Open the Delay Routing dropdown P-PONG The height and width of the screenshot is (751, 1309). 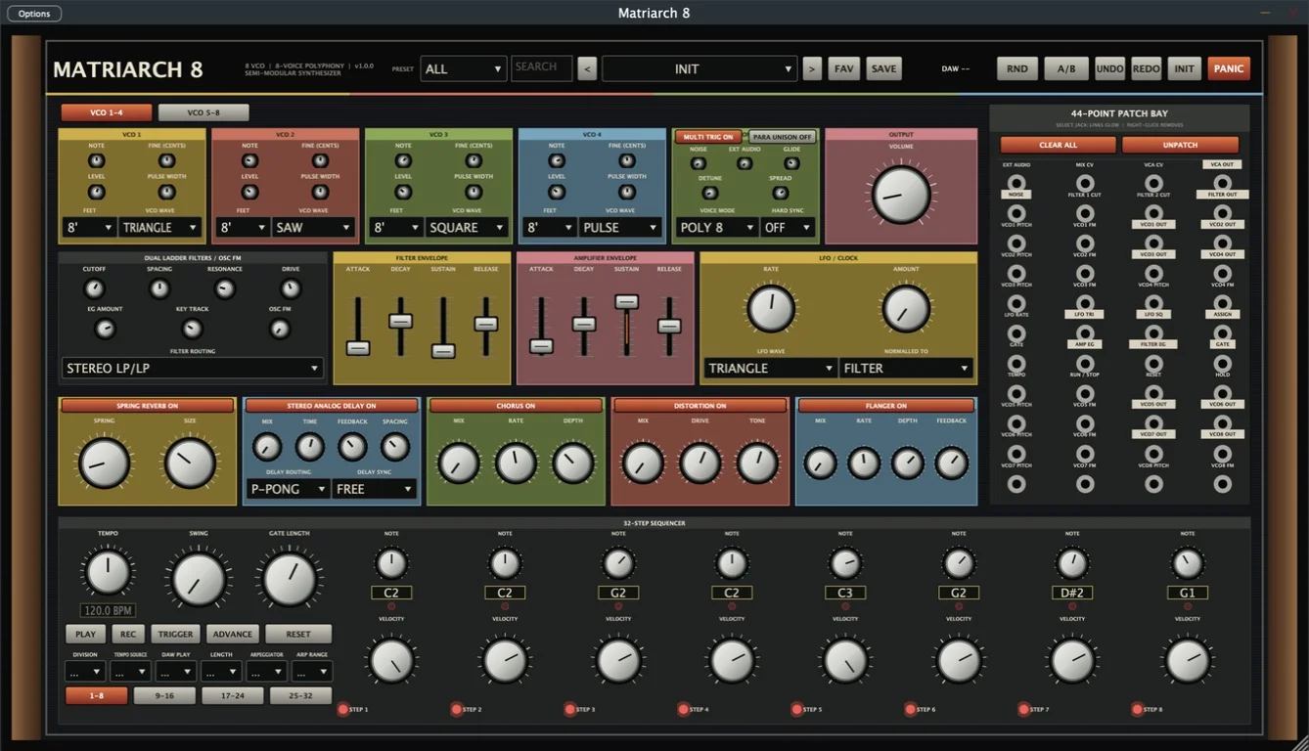point(288,488)
